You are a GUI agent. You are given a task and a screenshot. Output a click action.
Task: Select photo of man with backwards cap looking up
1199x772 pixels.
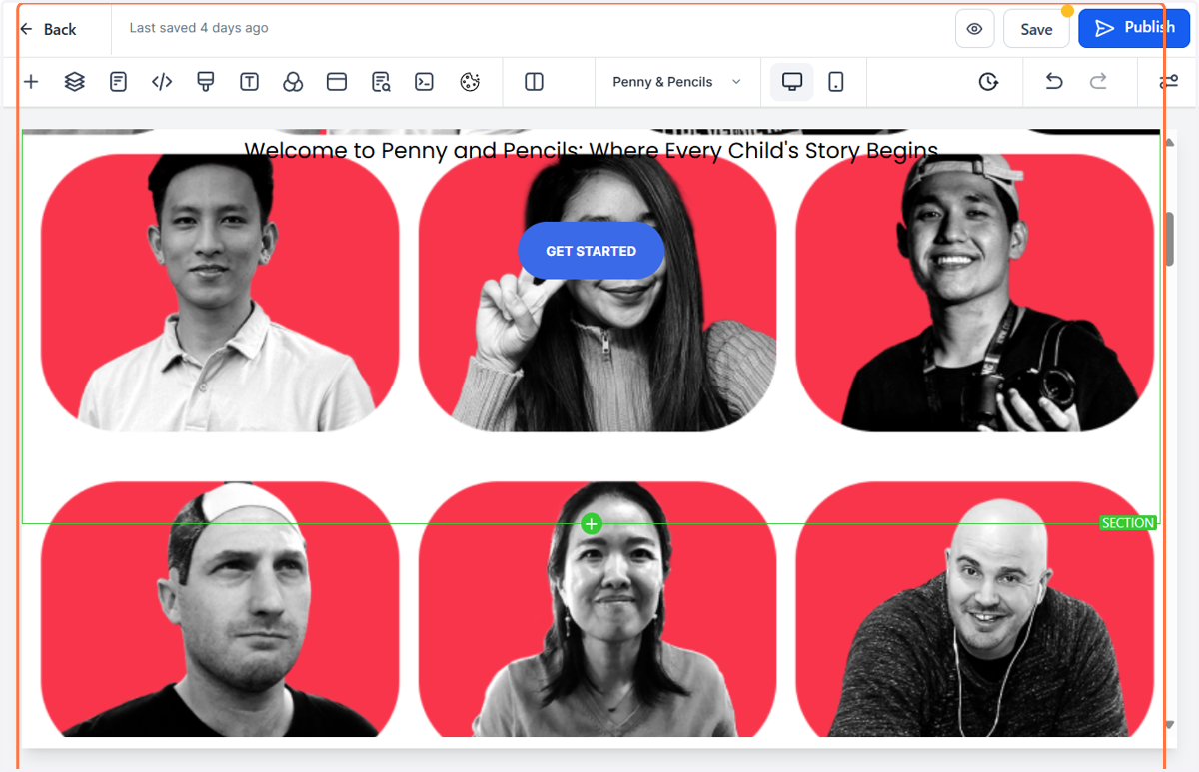(x=220, y=609)
